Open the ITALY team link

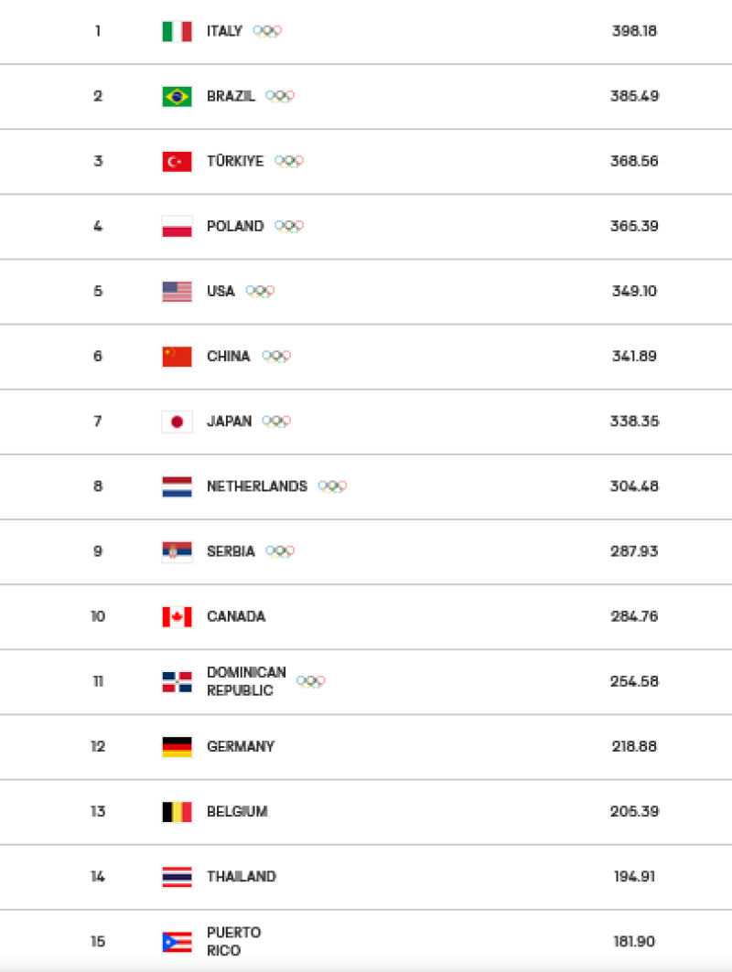(224, 31)
